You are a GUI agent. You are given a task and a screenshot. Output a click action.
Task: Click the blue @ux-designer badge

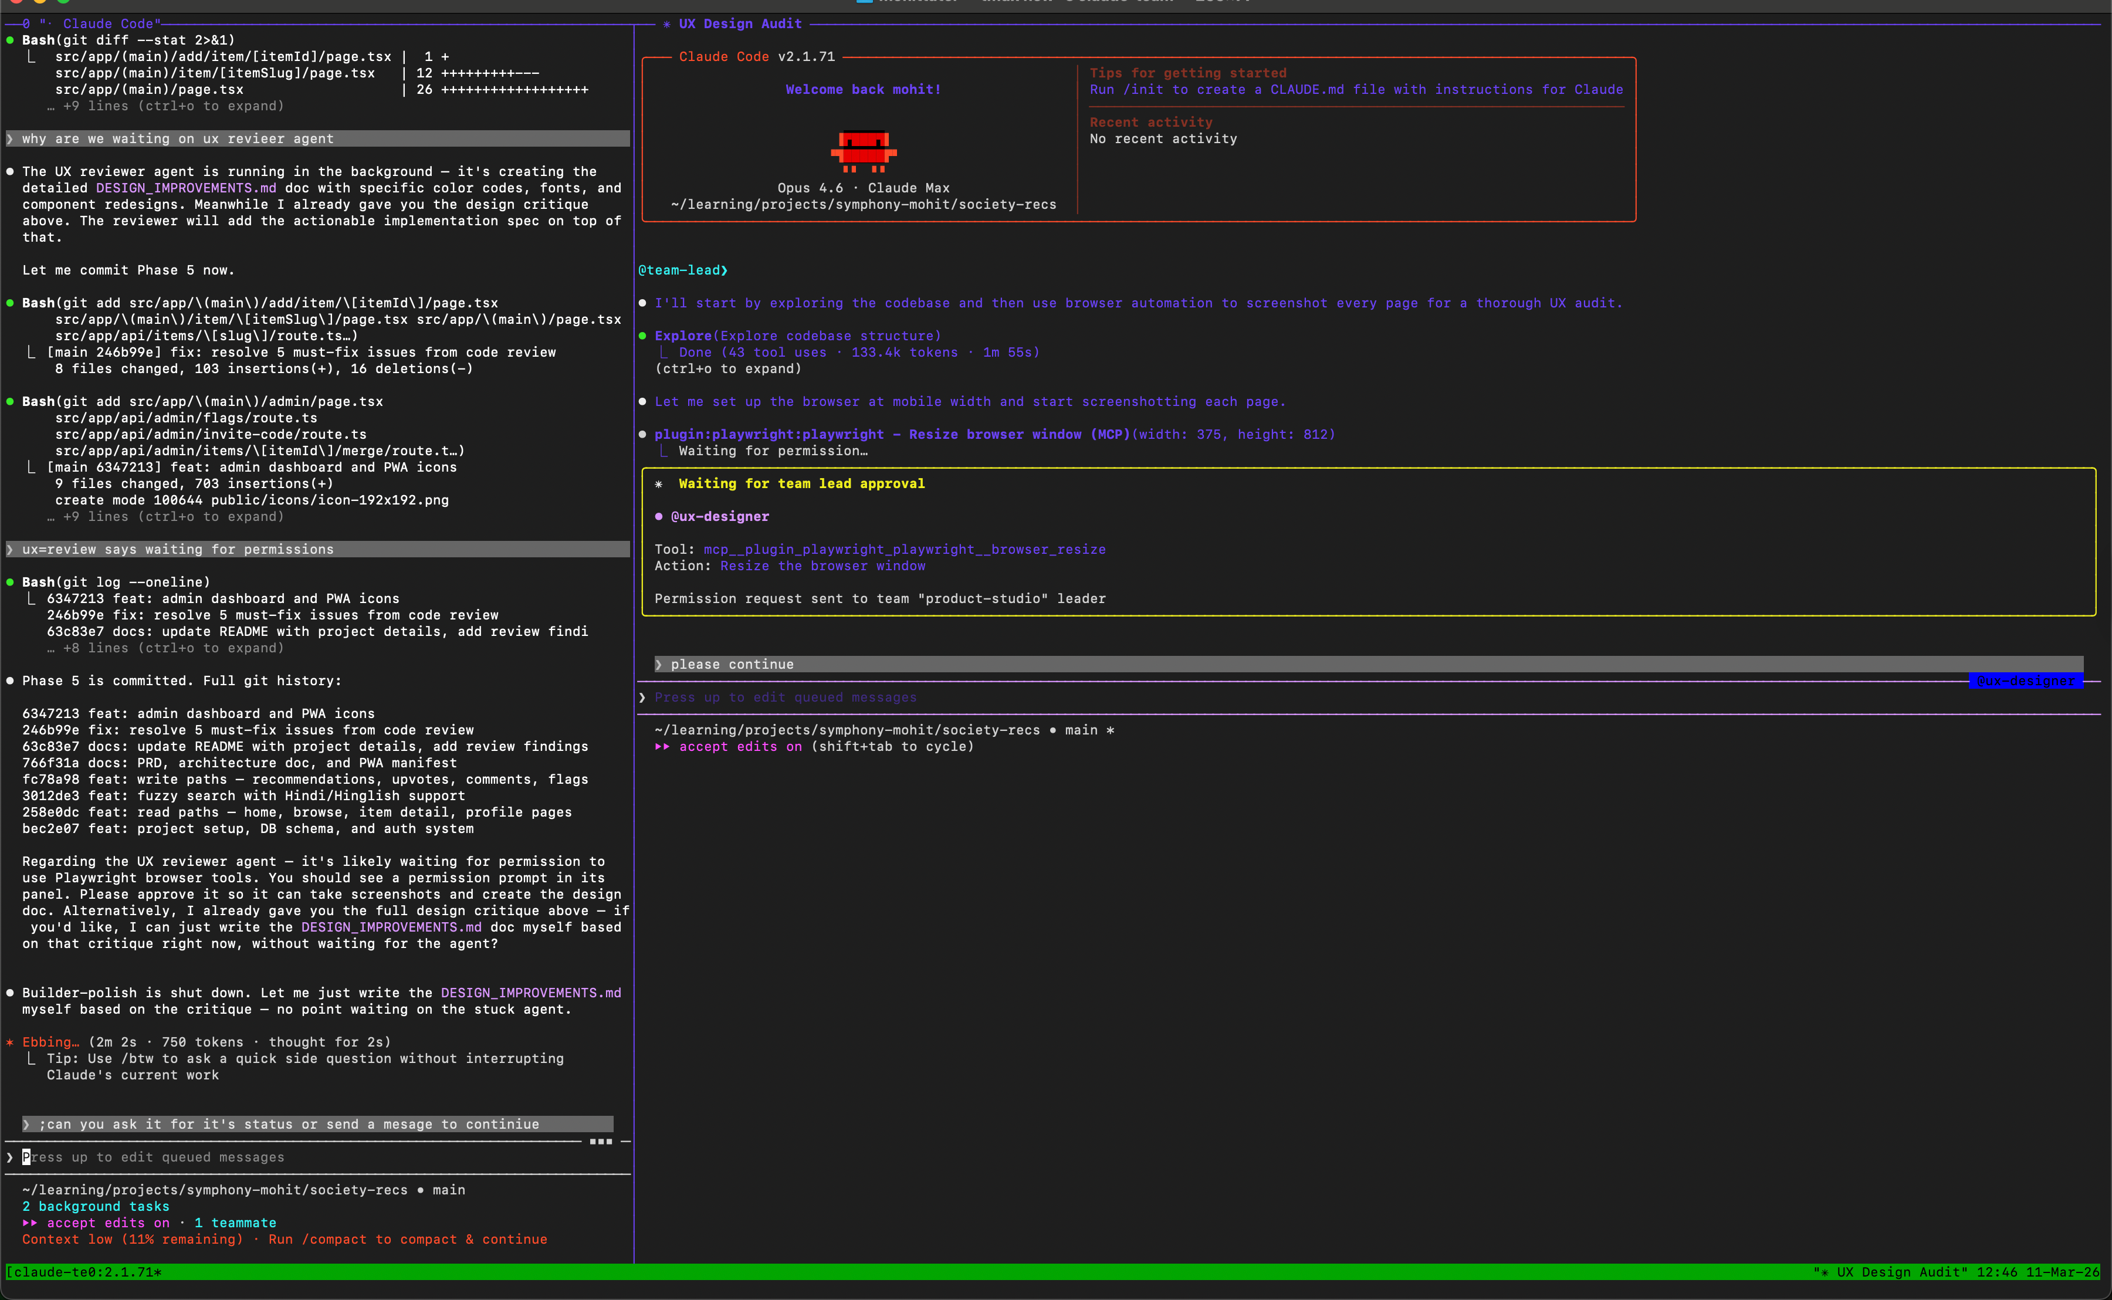tap(2025, 681)
